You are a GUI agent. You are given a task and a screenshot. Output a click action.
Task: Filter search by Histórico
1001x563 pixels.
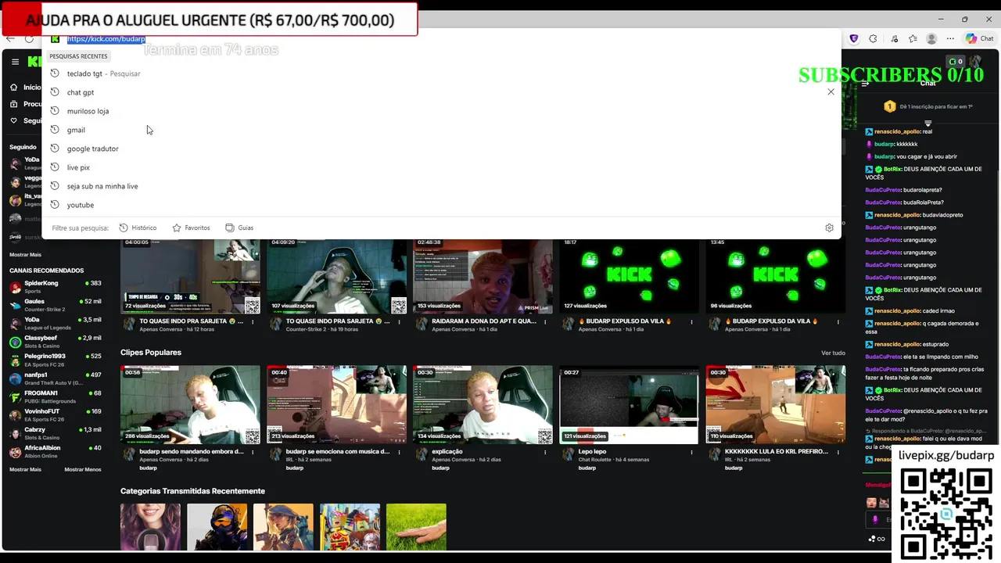pos(138,228)
